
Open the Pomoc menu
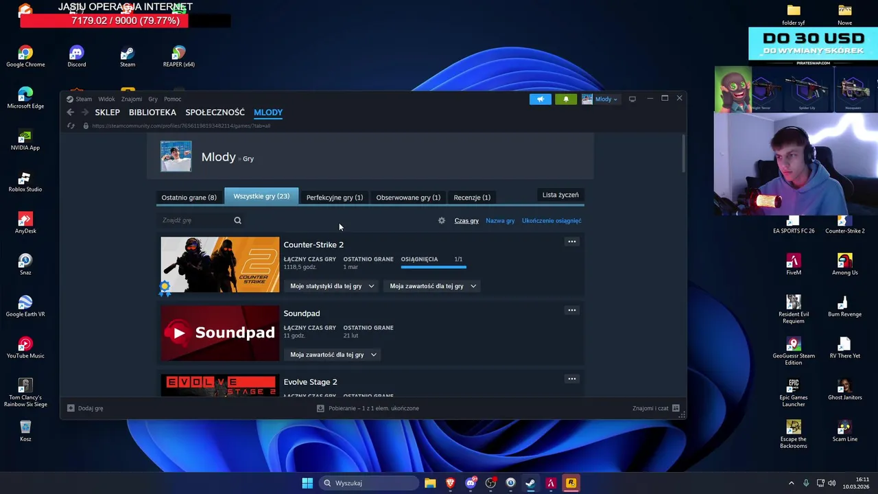point(173,99)
